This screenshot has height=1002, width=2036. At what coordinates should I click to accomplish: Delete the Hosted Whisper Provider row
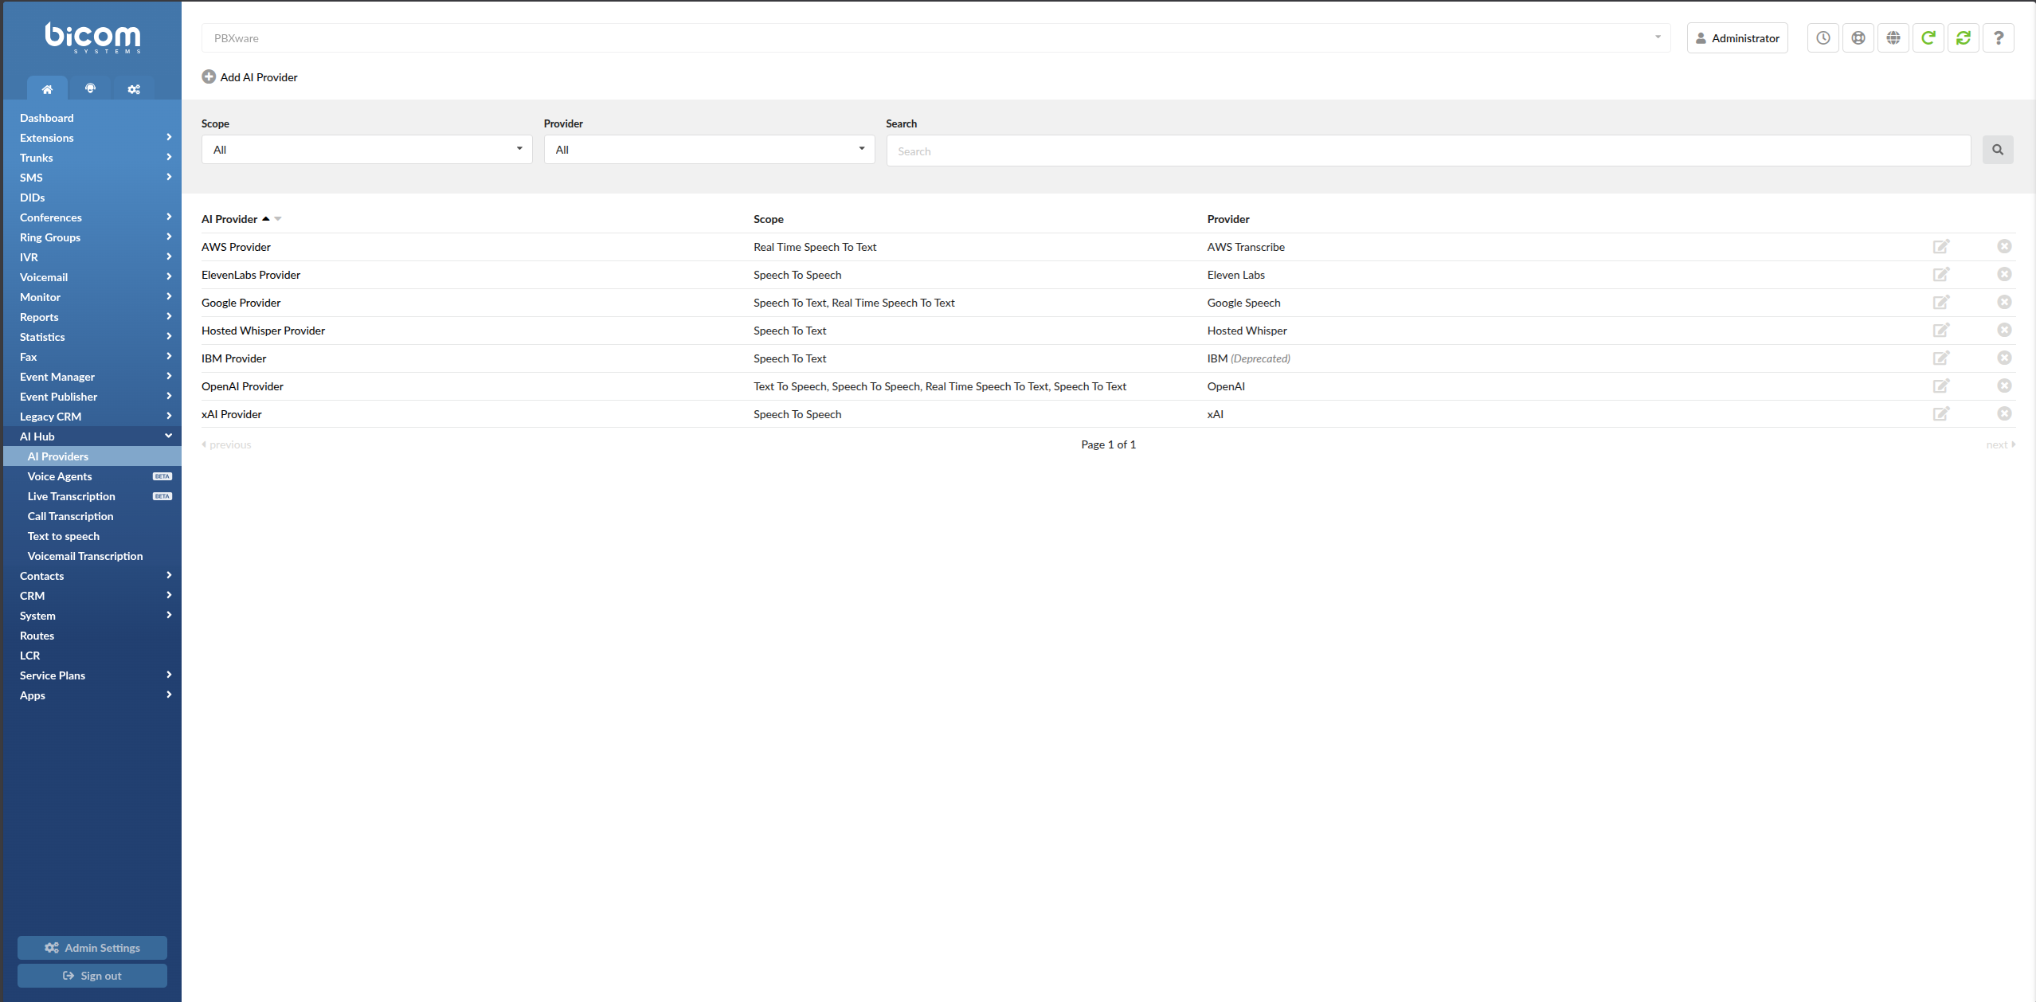point(2004,331)
